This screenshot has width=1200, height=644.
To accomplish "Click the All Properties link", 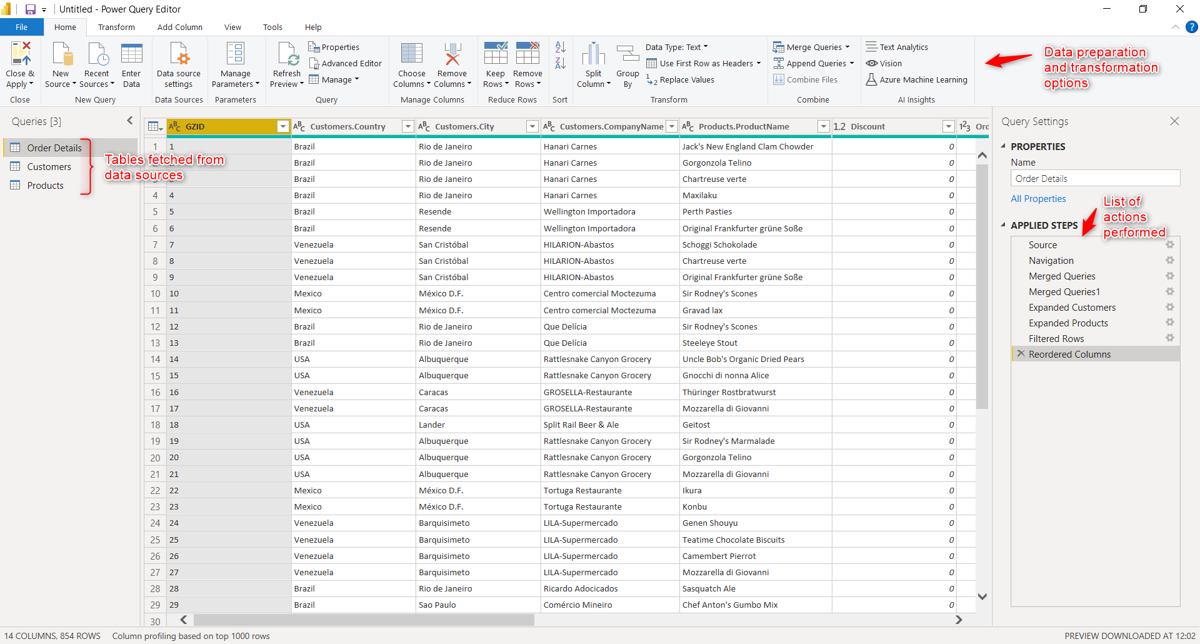I will click(x=1038, y=198).
